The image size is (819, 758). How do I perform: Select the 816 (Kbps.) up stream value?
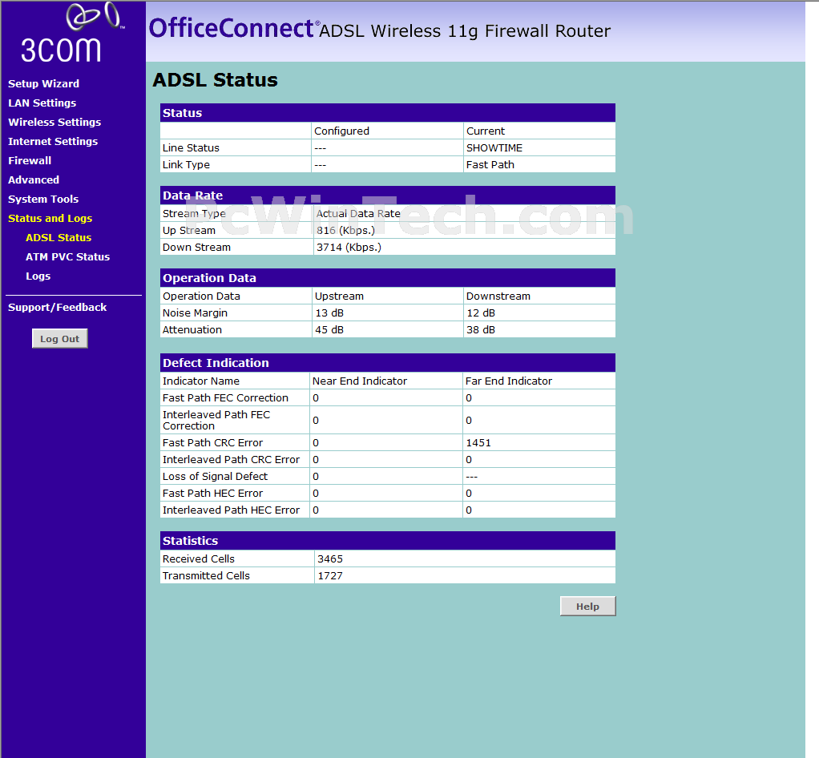[345, 231]
